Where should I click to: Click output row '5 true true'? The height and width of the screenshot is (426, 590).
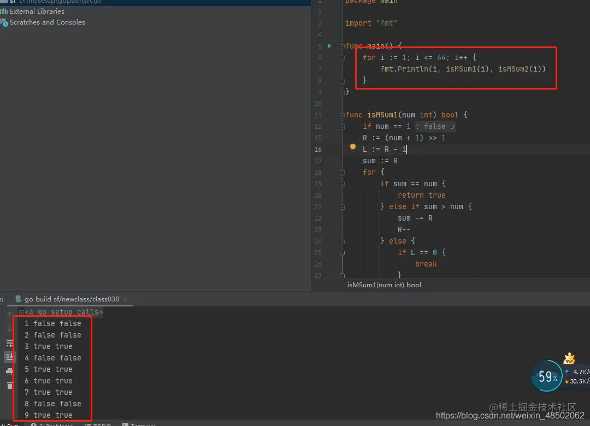pos(49,369)
